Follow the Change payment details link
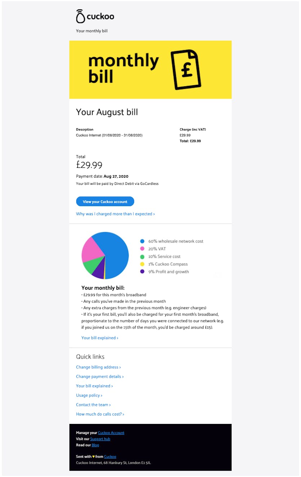The image size is (301, 477). click(100, 377)
